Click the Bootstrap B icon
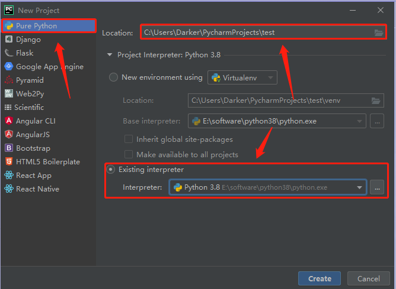The image size is (396, 289). (9, 148)
